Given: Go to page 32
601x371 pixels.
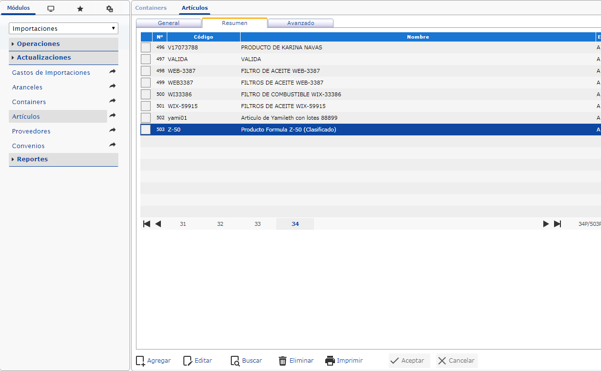Looking at the screenshot, I should [x=220, y=224].
